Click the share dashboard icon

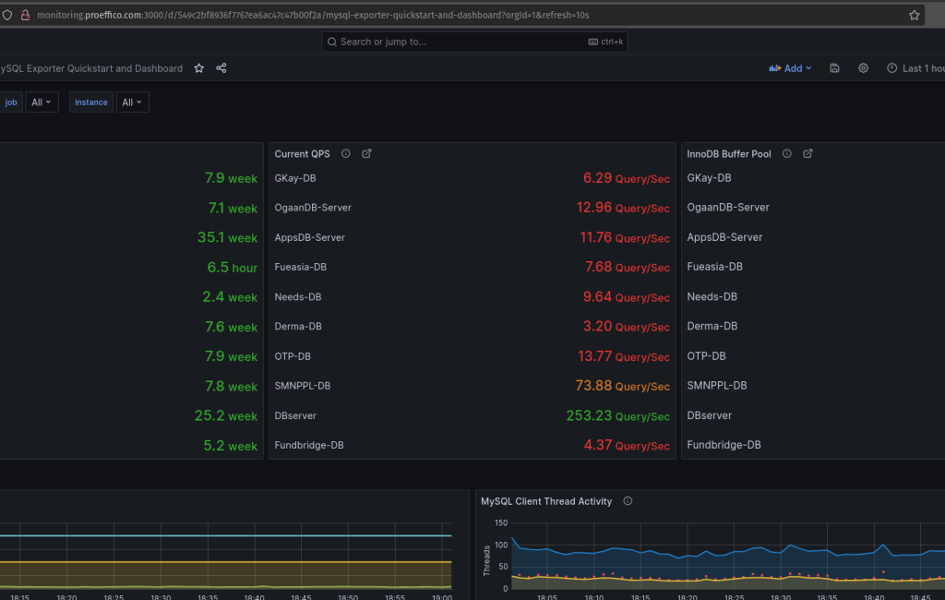click(x=221, y=68)
